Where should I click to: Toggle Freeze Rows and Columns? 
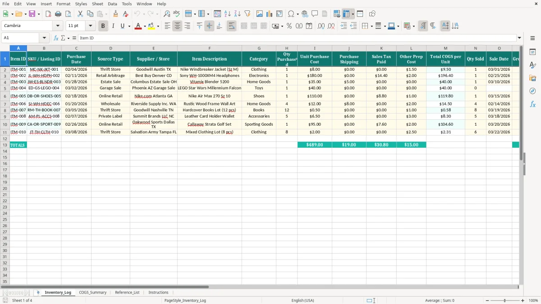tap(346, 14)
